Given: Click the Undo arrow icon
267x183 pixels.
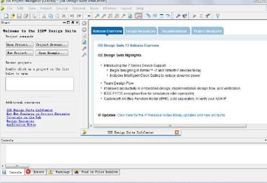Looking at the screenshot, I should point(72,16).
